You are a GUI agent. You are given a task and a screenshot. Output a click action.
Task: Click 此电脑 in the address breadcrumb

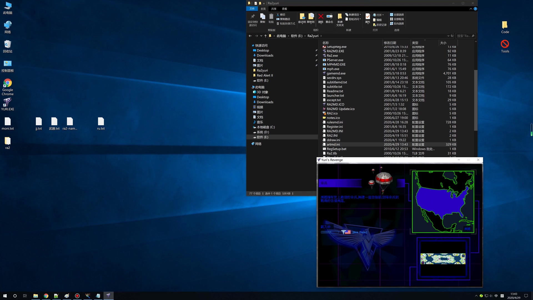[x=281, y=36]
